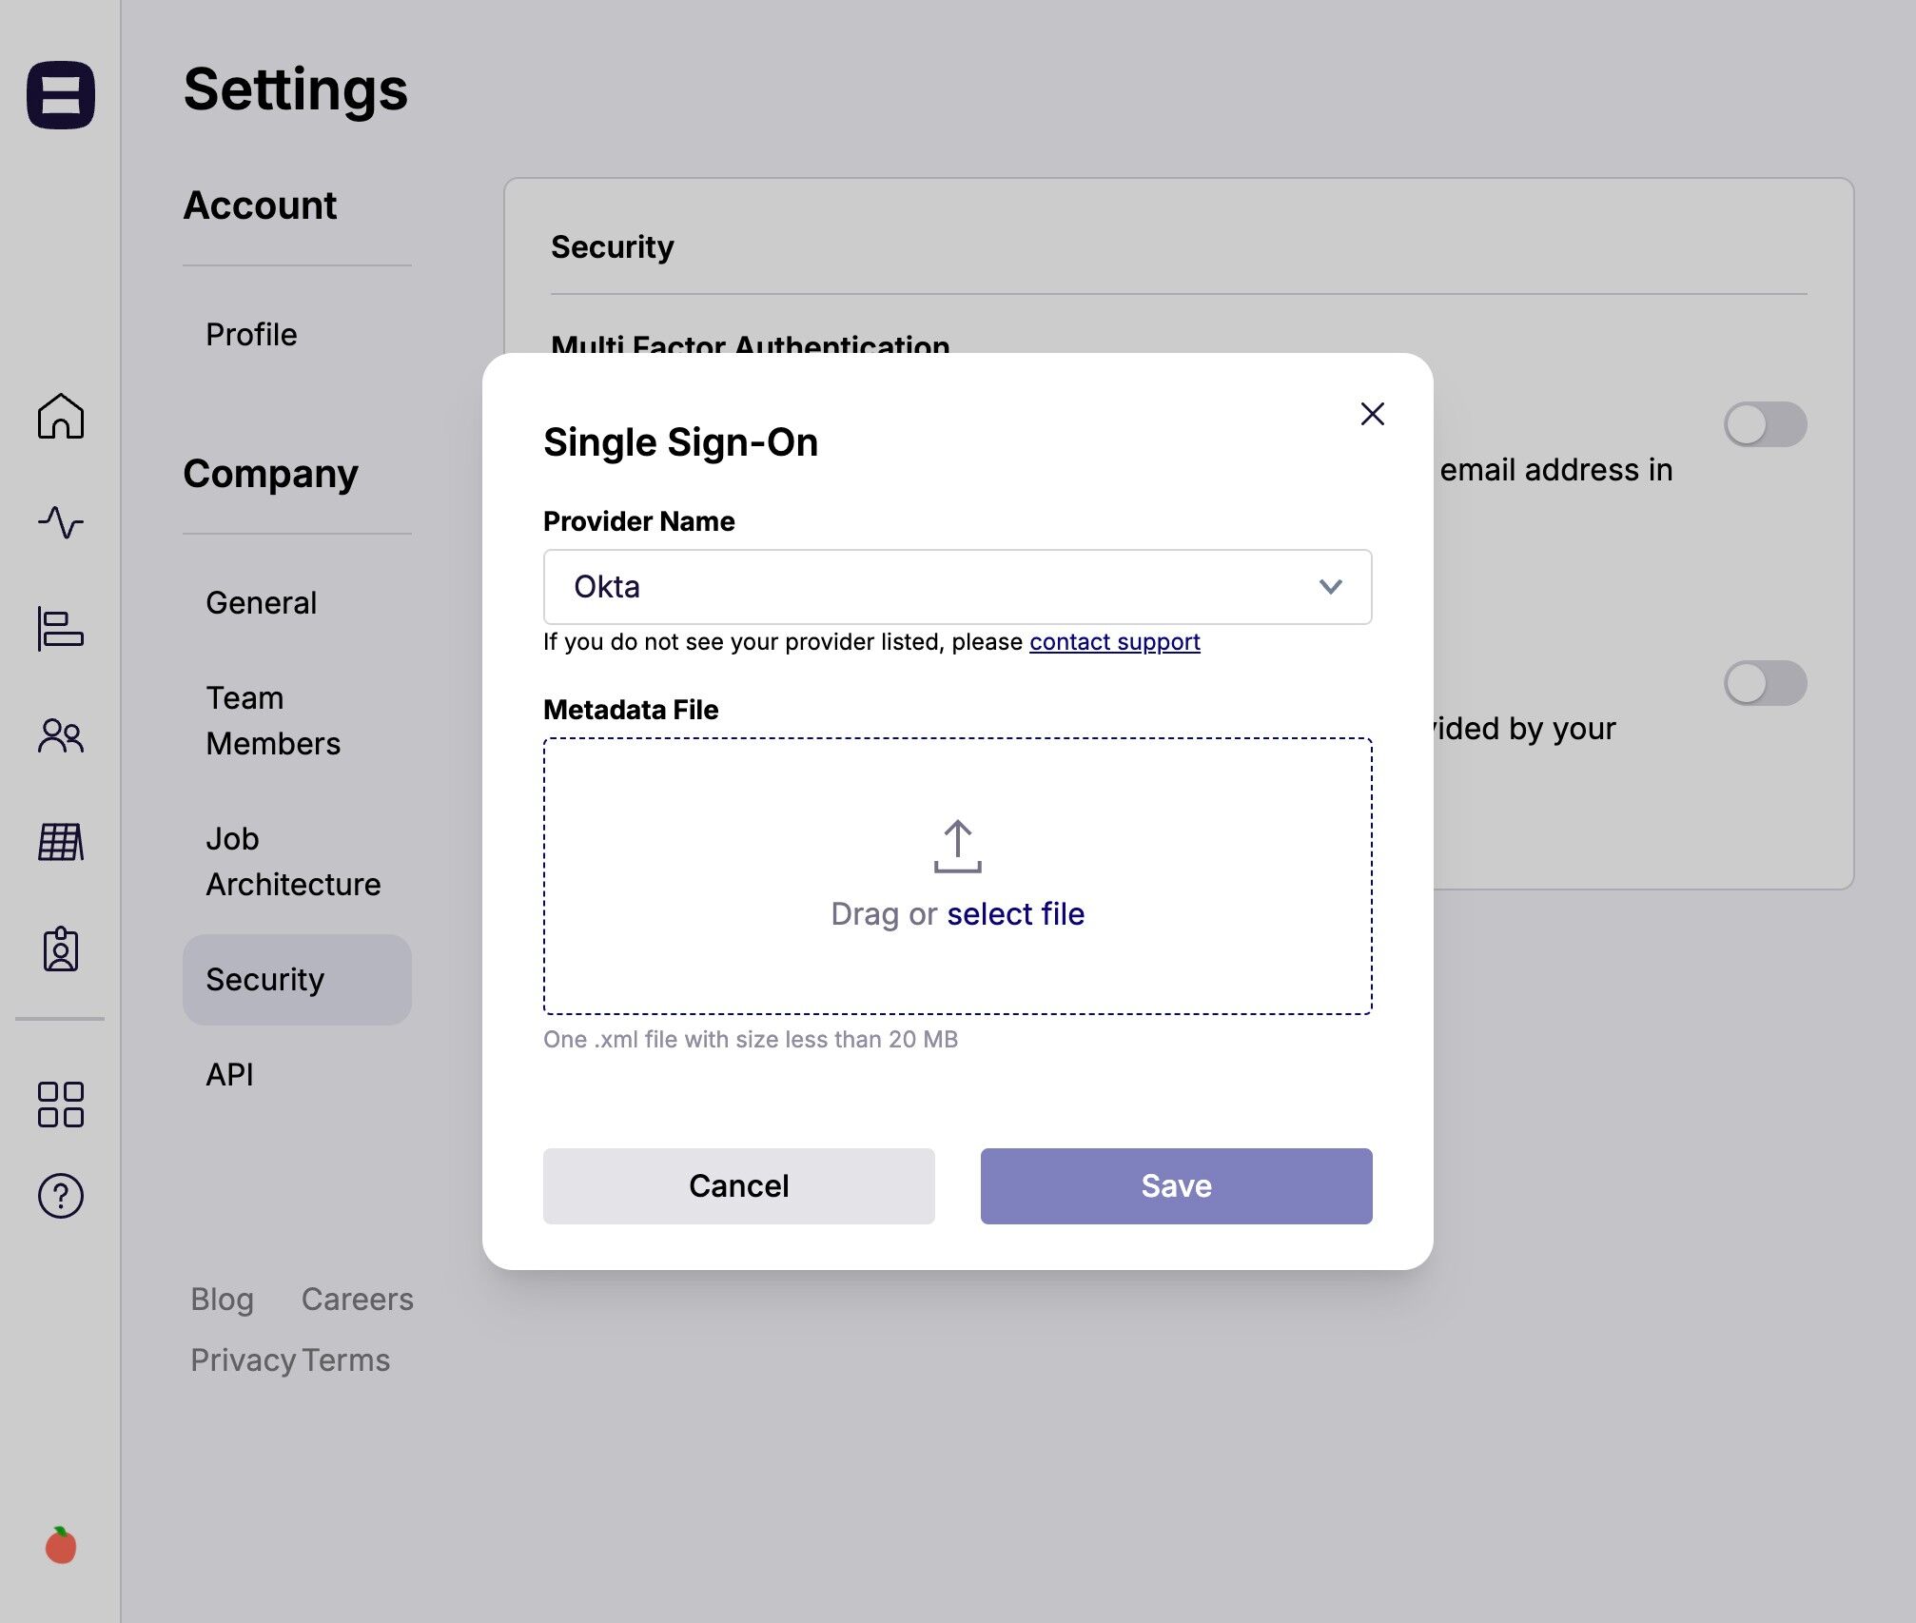This screenshot has width=1916, height=1623.
Task: Open the activity pulse icon
Action: coord(61,522)
